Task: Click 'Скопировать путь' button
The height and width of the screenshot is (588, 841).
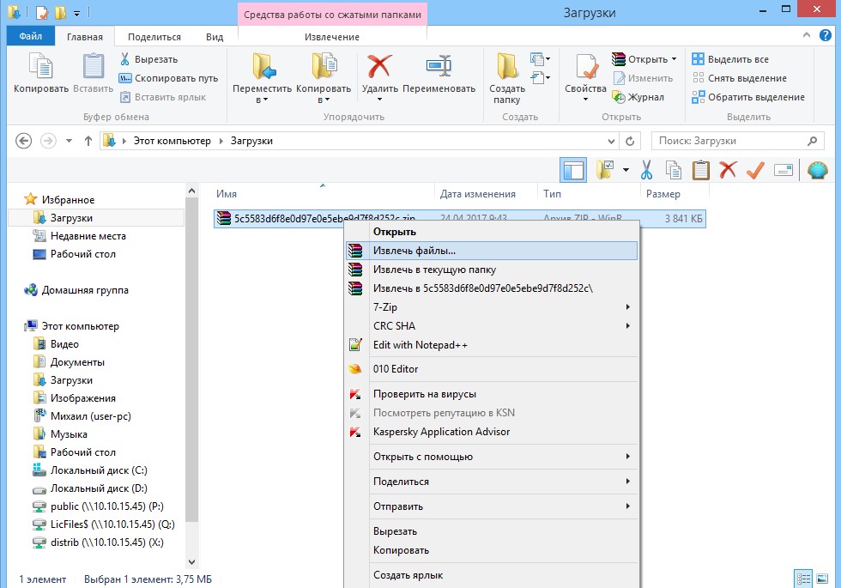Action: pyautogui.click(x=169, y=78)
